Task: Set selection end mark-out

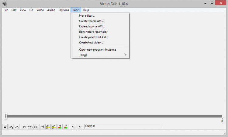Action: [x=79, y=127]
